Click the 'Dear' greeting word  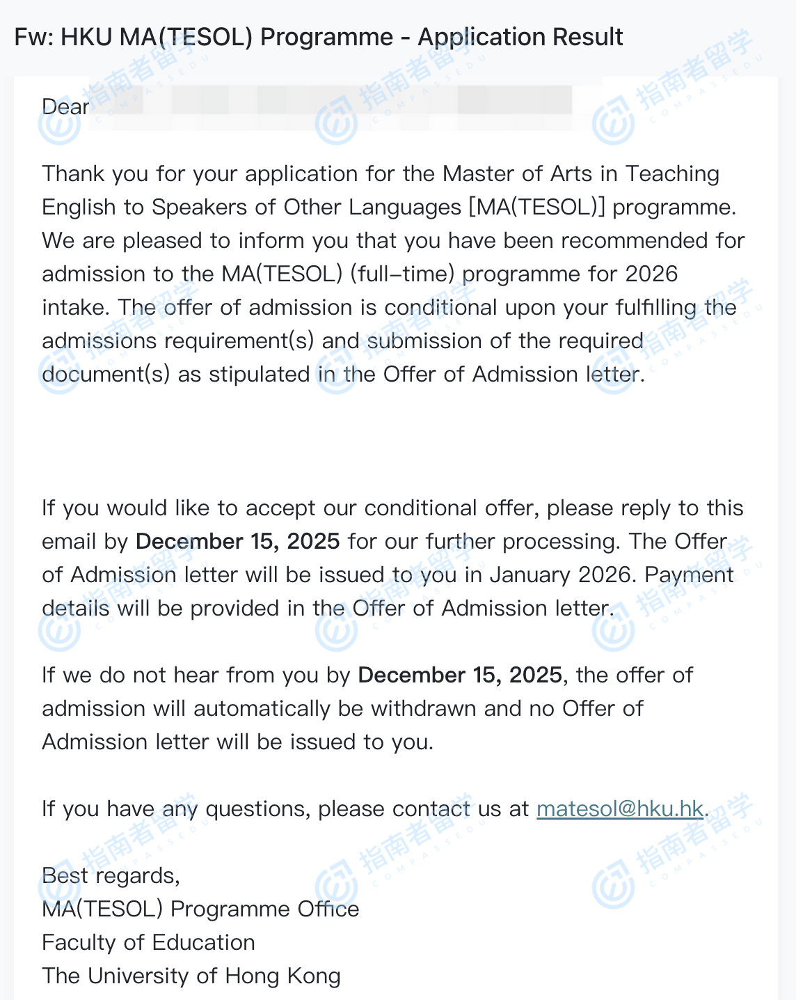(65, 107)
